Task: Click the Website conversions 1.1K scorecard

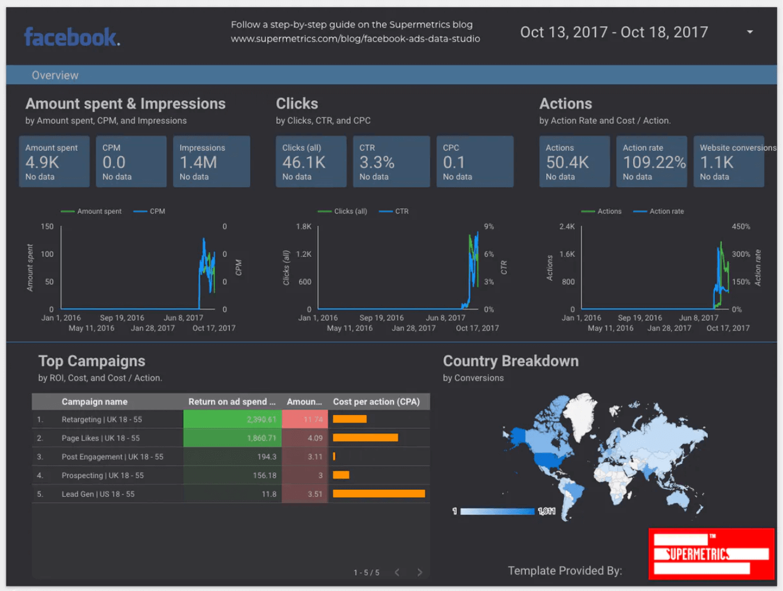Action: click(x=729, y=161)
